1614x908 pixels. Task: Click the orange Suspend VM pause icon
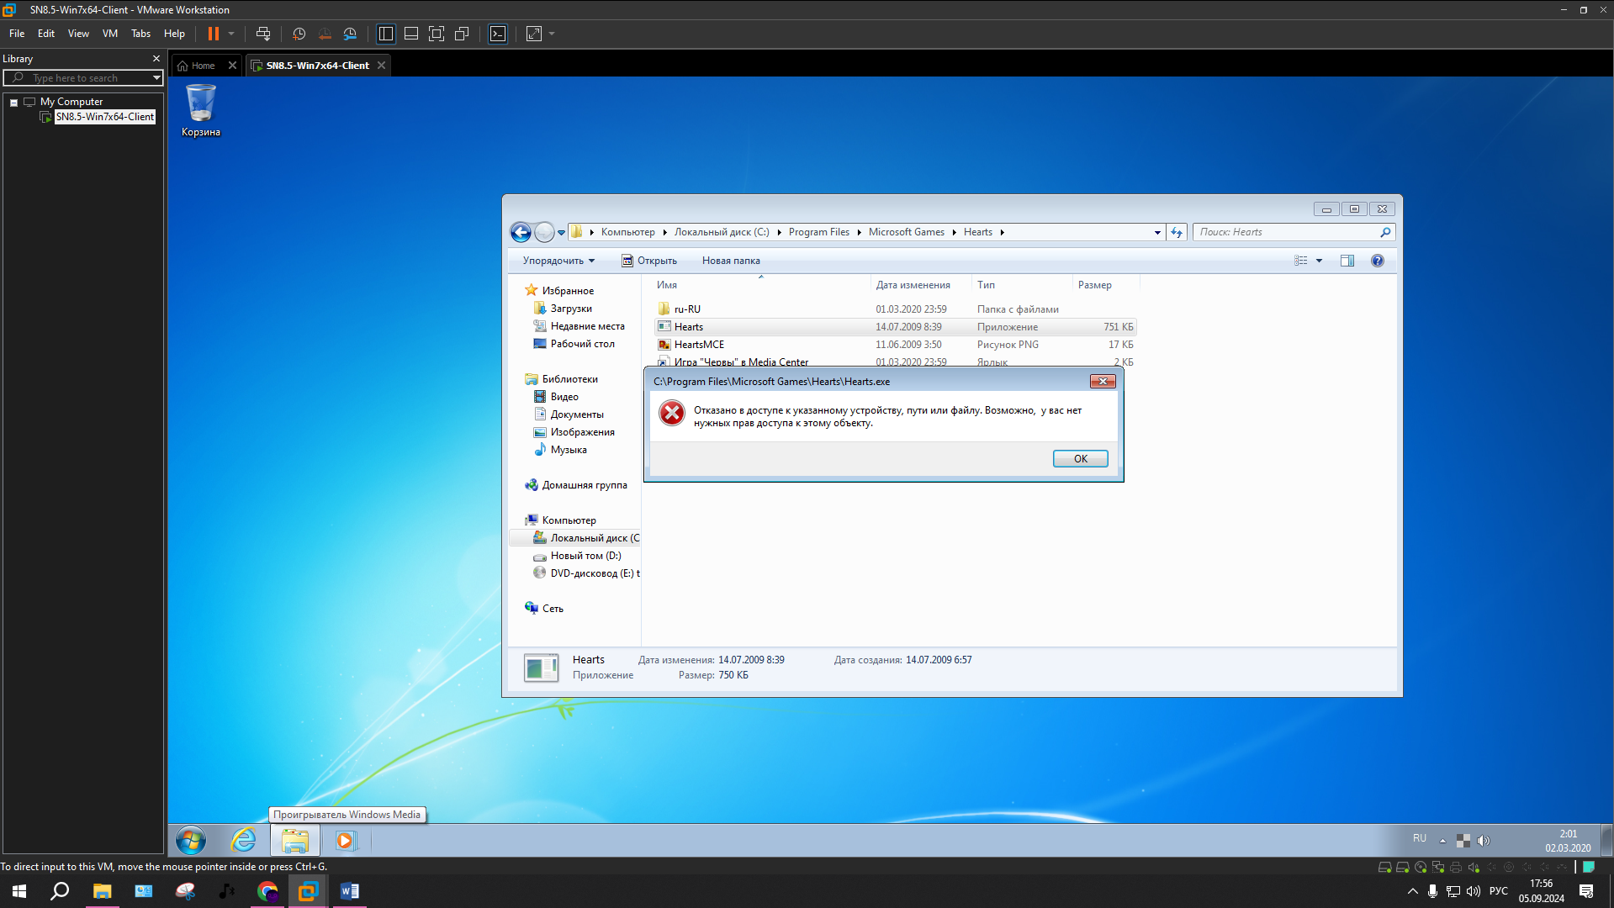coord(214,34)
